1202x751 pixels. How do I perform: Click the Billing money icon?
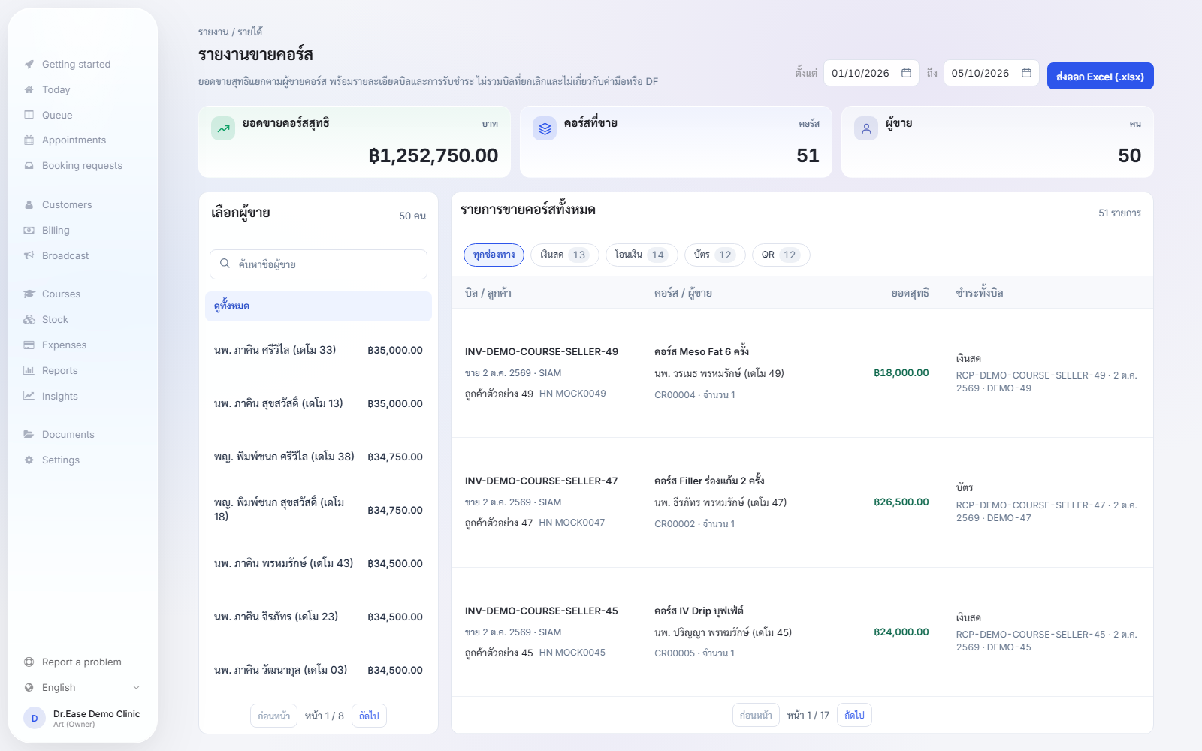click(29, 231)
